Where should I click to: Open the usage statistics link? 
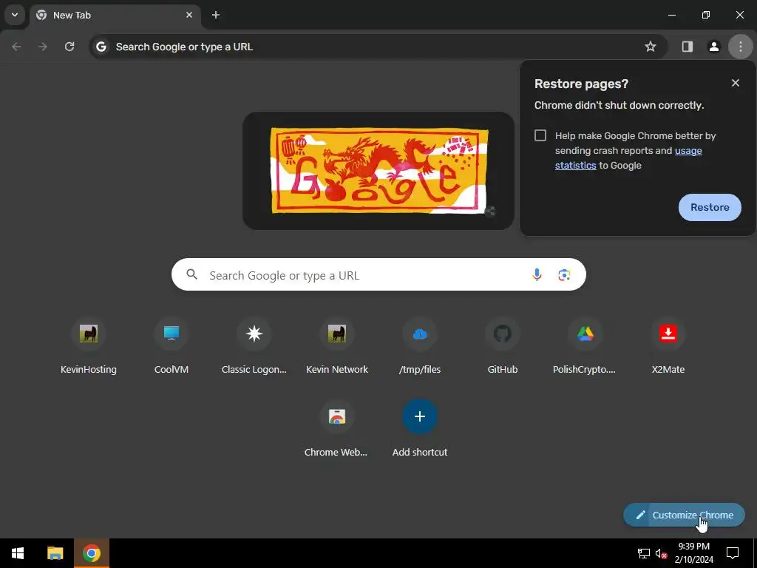[628, 158]
